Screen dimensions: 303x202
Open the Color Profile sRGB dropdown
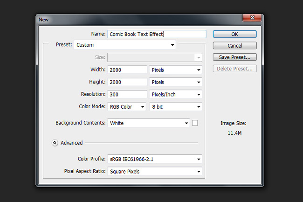click(x=155, y=159)
